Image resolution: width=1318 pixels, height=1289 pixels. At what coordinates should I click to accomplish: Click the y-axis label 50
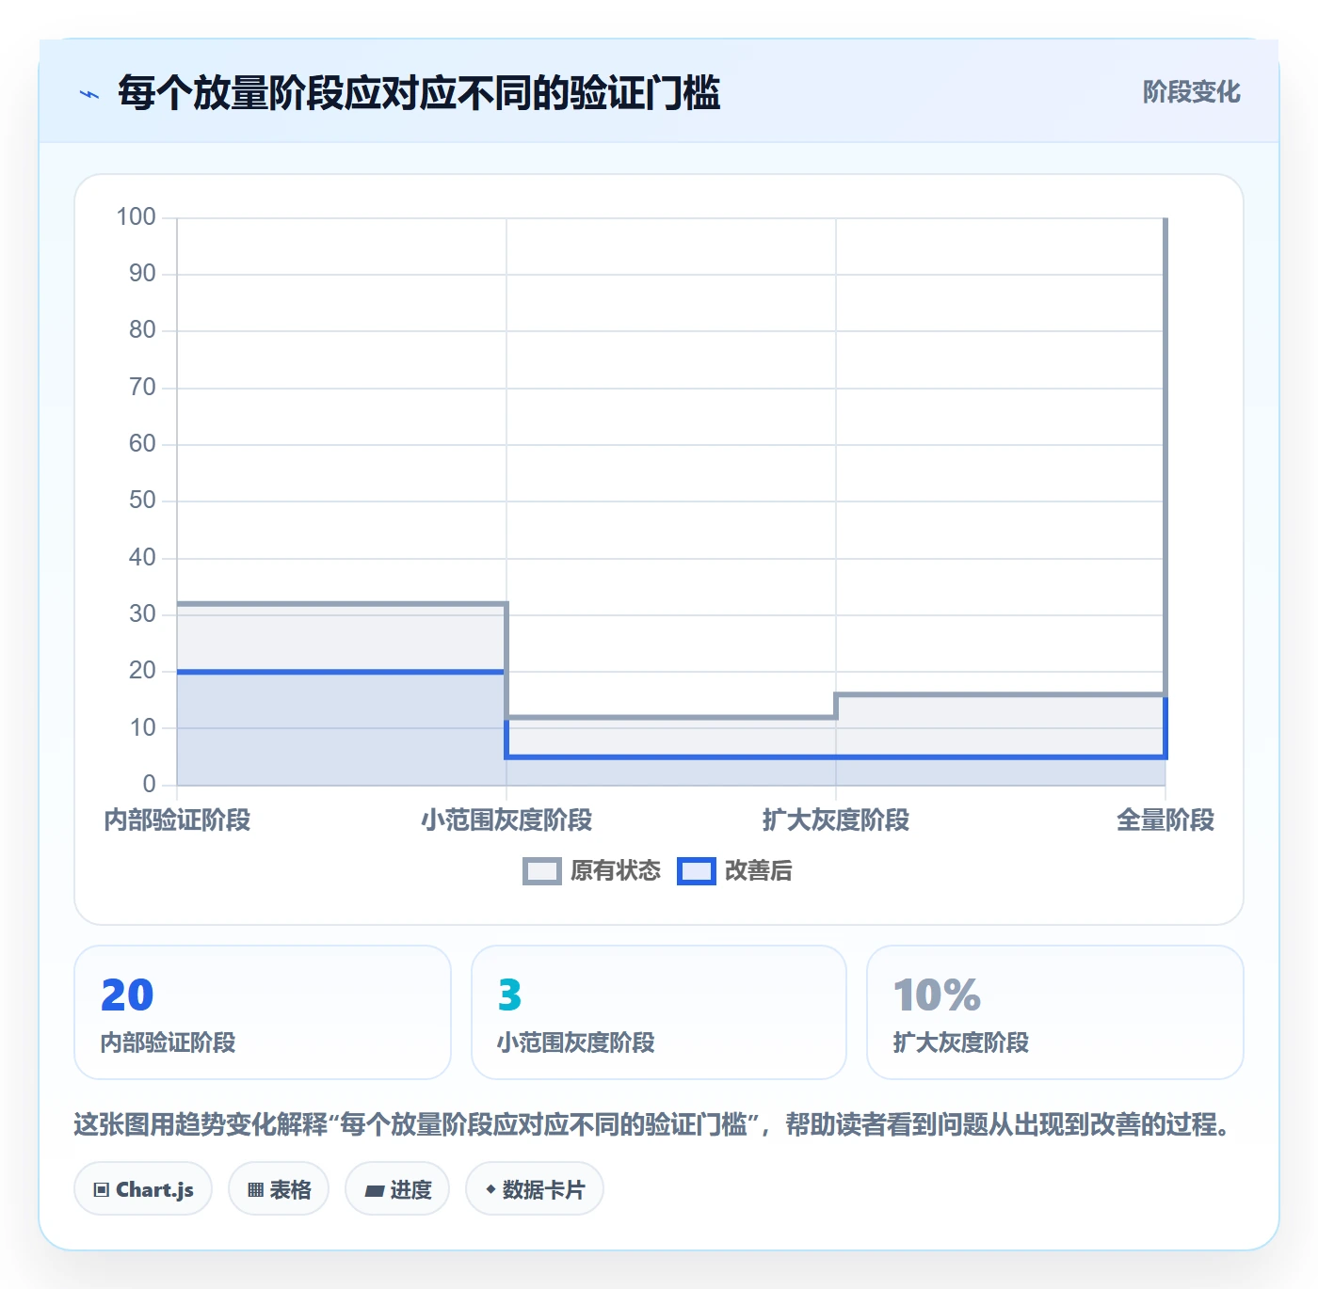coord(142,501)
